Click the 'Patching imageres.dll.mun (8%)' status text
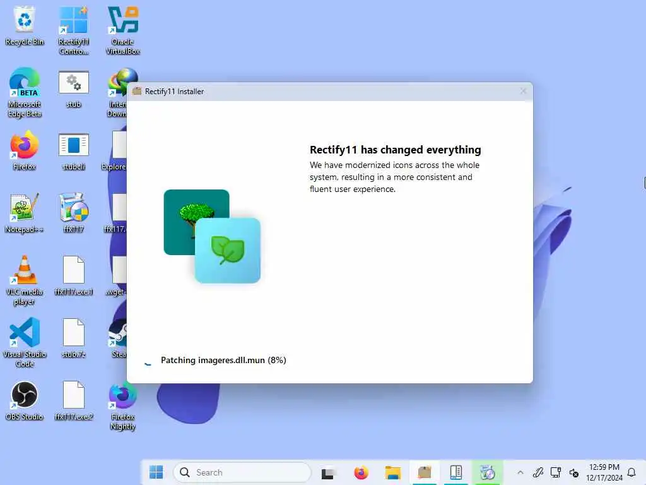646x485 pixels. (223, 360)
